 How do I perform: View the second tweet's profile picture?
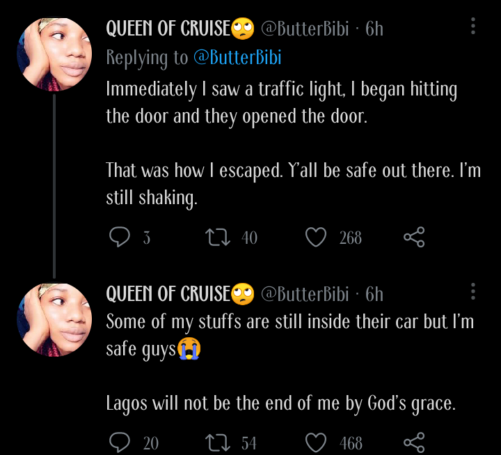54,319
